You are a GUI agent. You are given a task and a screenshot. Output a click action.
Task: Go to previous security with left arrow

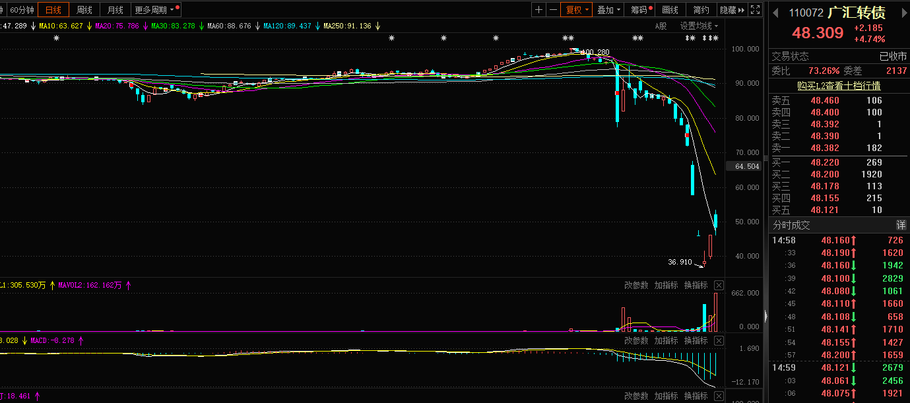(x=775, y=13)
